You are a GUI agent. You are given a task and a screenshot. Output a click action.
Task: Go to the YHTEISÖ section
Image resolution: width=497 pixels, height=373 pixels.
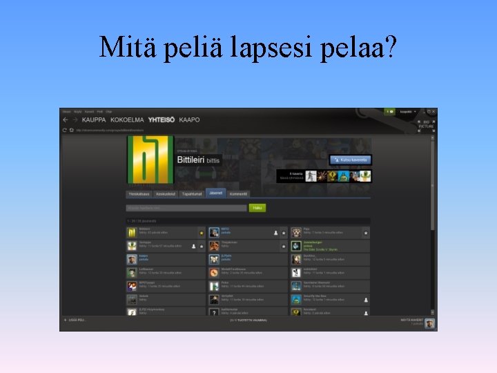[162, 120]
